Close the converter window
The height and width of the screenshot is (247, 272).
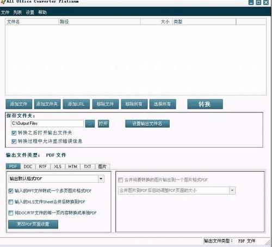tap(266, 2)
